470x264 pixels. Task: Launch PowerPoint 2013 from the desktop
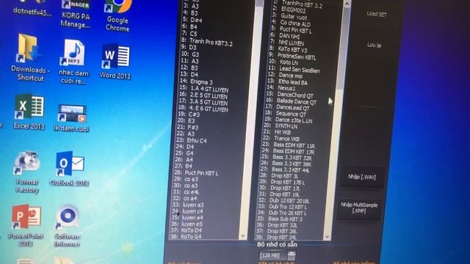pyautogui.click(x=26, y=225)
